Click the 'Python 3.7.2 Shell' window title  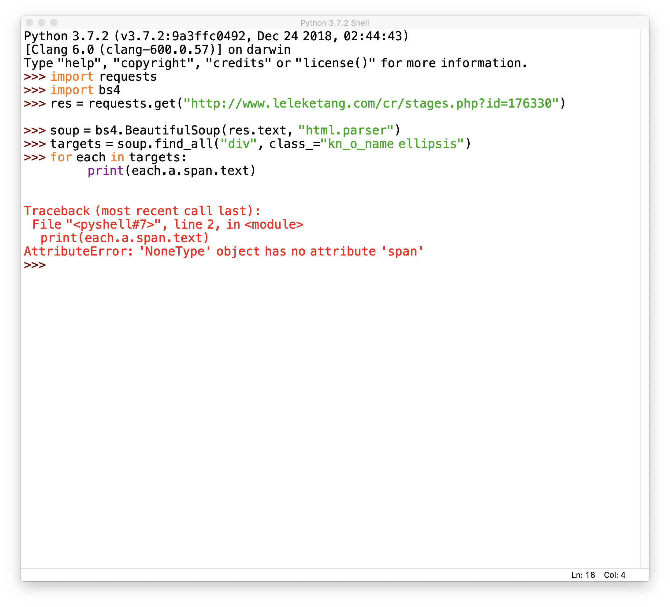pyautogui.click(x=335, y=23)
